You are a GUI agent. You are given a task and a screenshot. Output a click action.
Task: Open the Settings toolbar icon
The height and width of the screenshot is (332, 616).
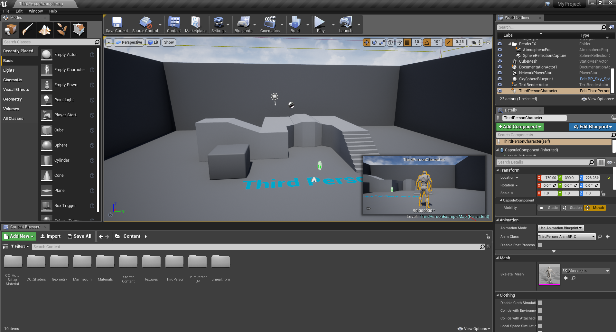tap(219, 24)
